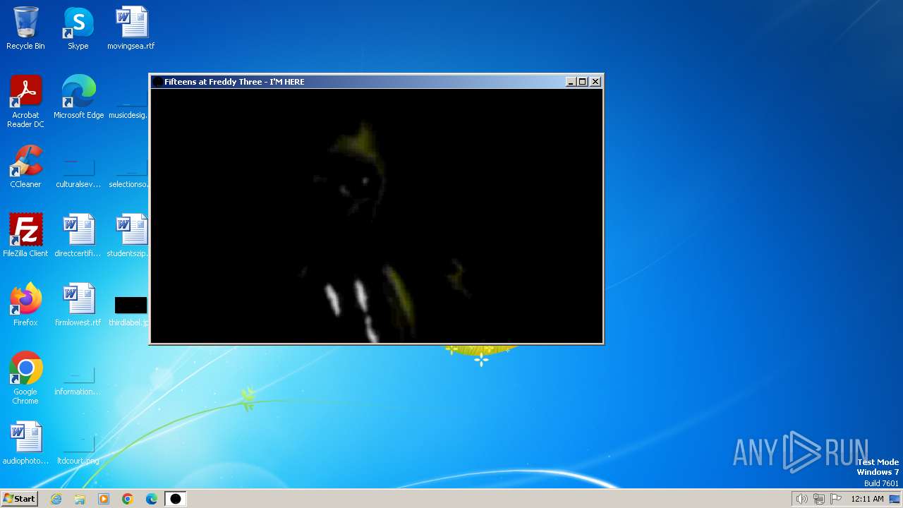Open Edge from the taskbar
The width and height of the screenshot is (903, 508).
(152, 499)
